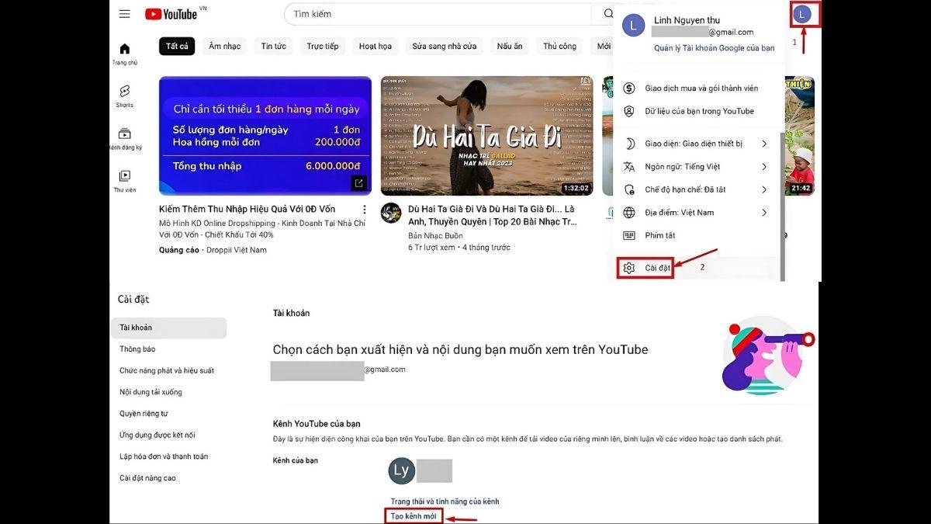The height and width of the screenshot is (524, 931).
Task: Select the Trực tiếp filter chip
Action: click(323, 47)
